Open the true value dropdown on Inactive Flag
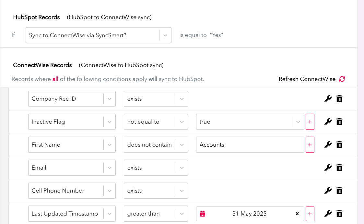 coord(298,122)
